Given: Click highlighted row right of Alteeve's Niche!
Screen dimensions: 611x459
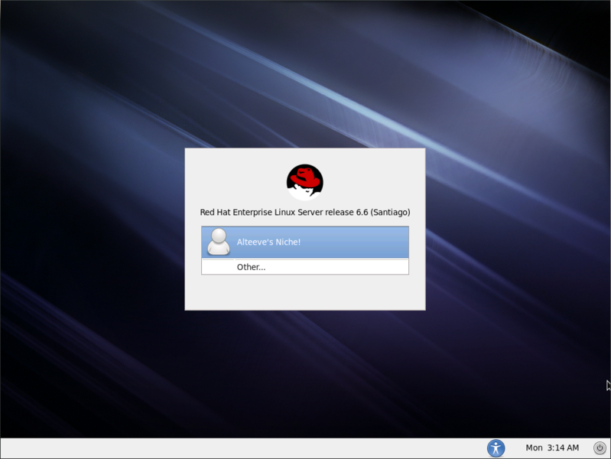Looking at the screenshot, I should click(359, 242).
